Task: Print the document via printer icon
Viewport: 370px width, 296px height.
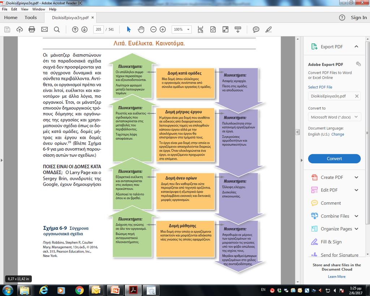Action: pyautogui.click(x=32, y=30)
